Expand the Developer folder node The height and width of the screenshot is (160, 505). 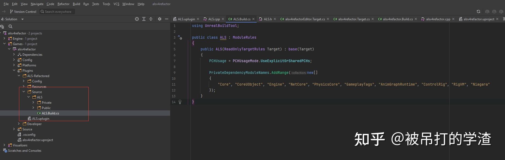[x=19, y=124]
